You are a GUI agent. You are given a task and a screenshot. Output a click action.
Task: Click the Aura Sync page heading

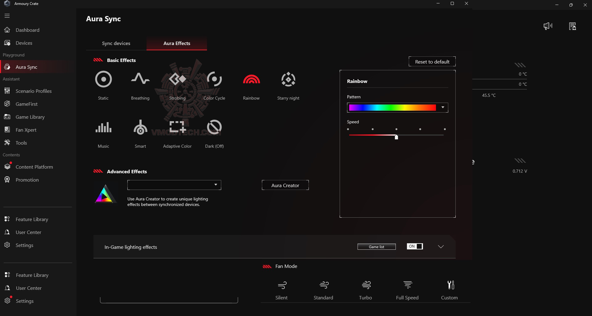(103, 19)
